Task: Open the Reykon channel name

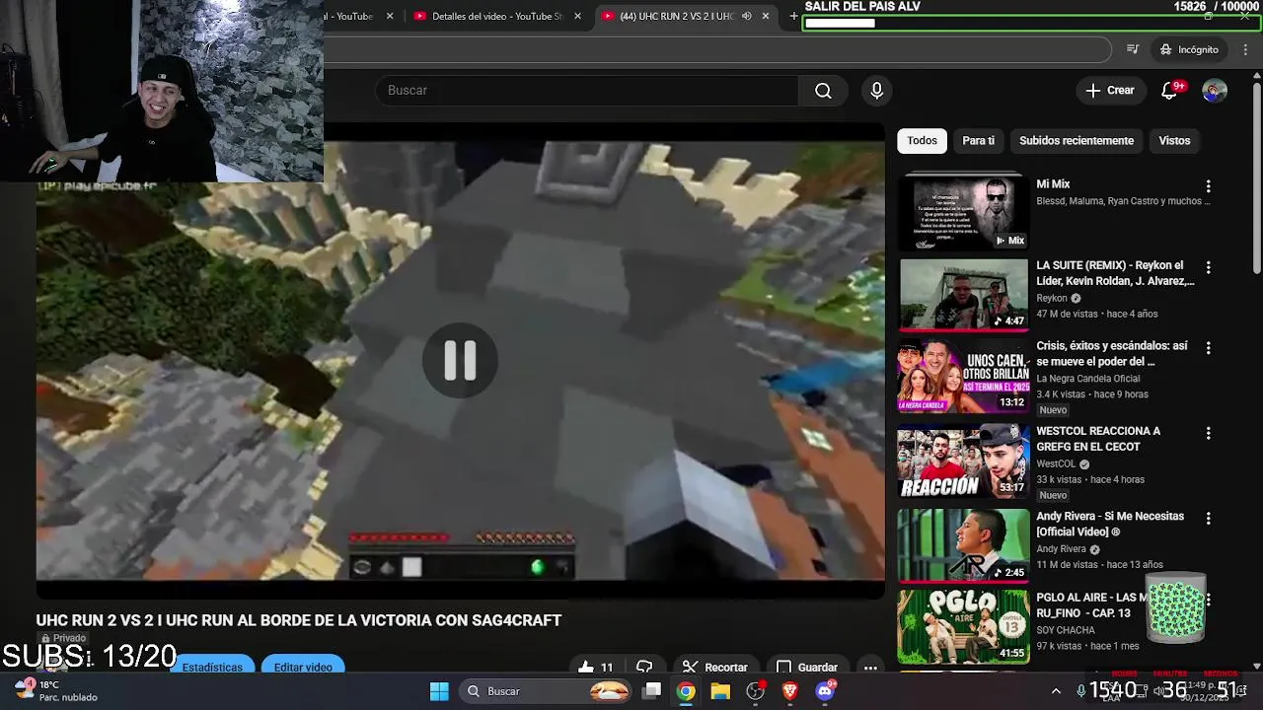Action: coord(1052,298)
